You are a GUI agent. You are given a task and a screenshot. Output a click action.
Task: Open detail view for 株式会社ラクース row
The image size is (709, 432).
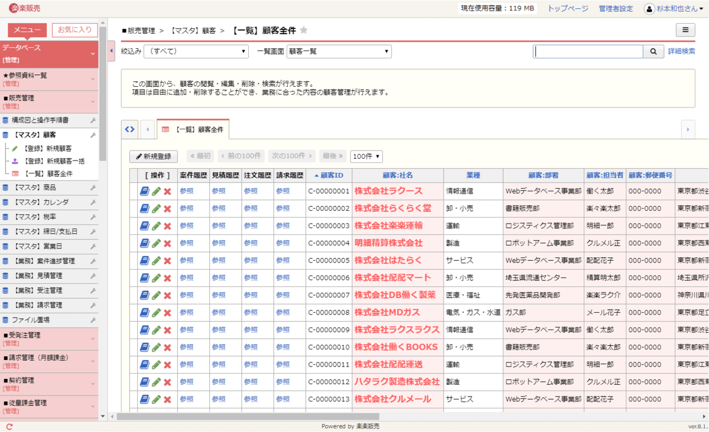[145, 191]
